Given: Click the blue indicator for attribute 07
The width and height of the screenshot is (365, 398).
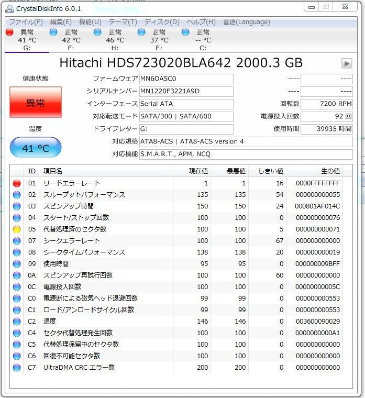Looking at the screenshot, I should [17, 240].
